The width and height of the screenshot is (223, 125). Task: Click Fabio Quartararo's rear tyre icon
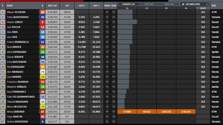114,17
